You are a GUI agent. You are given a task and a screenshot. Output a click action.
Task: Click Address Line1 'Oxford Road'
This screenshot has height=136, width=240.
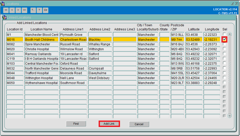click(73, 64)
